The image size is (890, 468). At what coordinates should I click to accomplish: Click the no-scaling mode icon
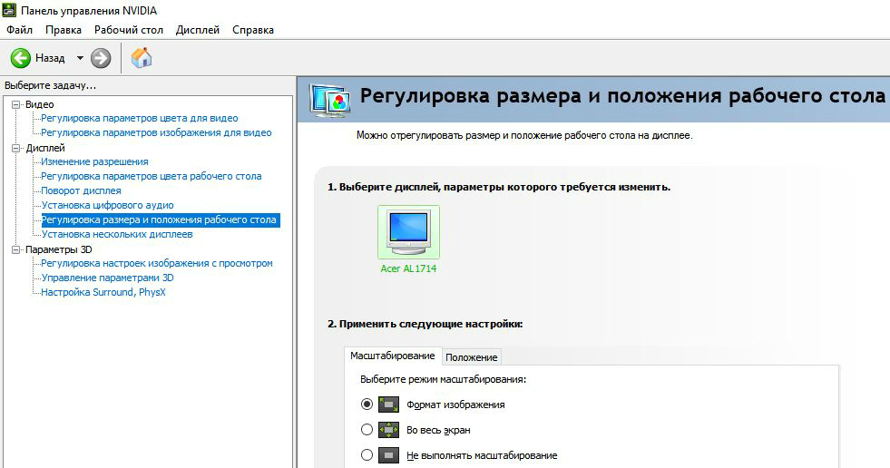coord(389,455)
